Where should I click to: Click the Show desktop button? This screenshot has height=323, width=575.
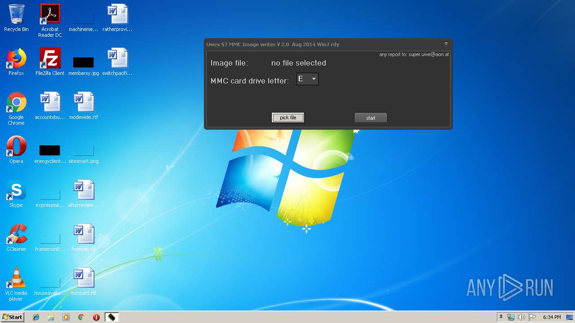[x=570, y=317]
